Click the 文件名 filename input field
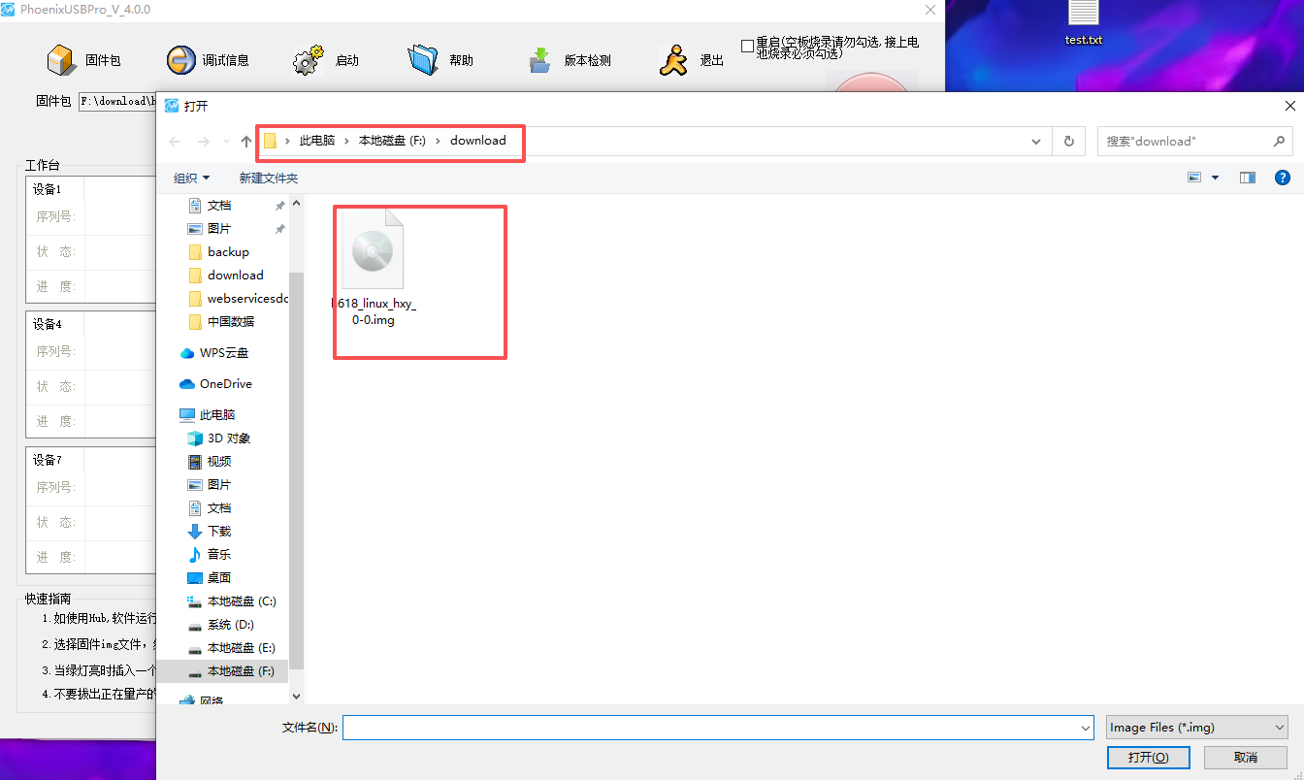 tap(718, 727)
